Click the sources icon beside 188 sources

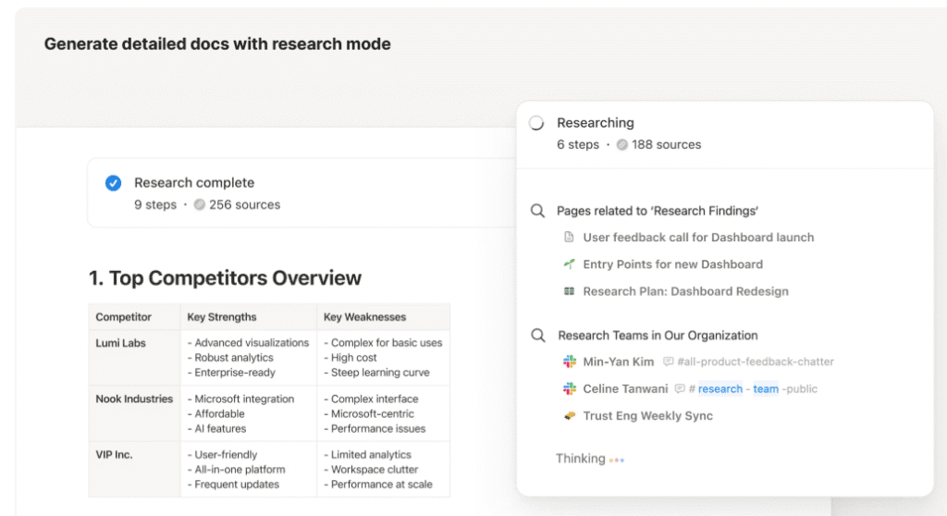(x=622, y=145)
